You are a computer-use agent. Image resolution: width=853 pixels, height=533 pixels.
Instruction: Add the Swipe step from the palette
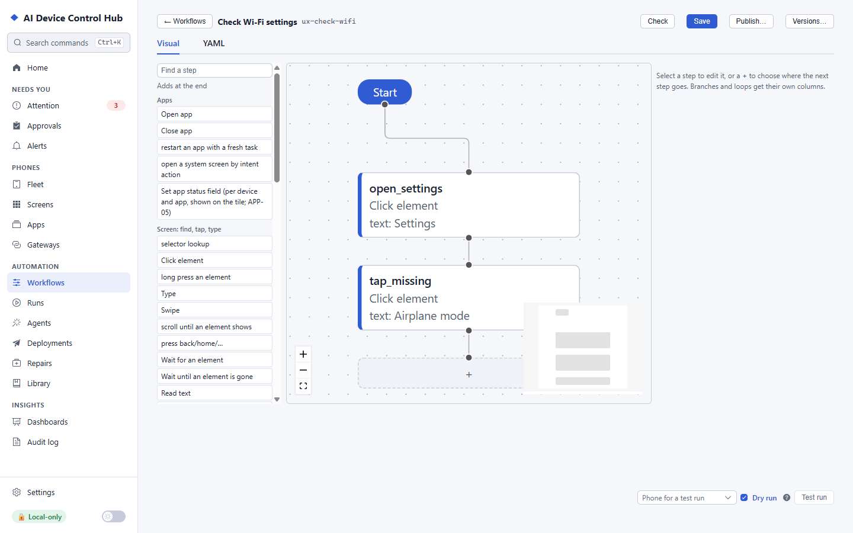pos(214,310)
